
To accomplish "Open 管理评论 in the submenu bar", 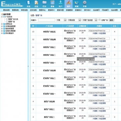I will 42,10.
